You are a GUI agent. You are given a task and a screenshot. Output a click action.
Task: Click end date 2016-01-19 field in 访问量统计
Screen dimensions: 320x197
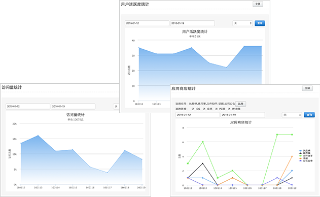73,107
